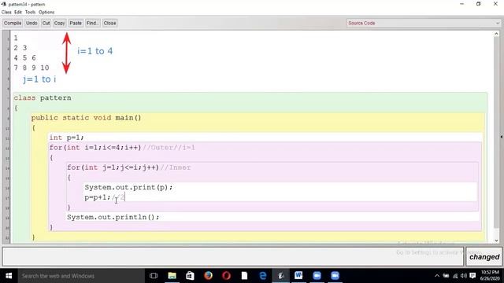Click the BlueJ window title bar icon
The height and width of the screenshot is (283, 504).
(x=4, y=4)
